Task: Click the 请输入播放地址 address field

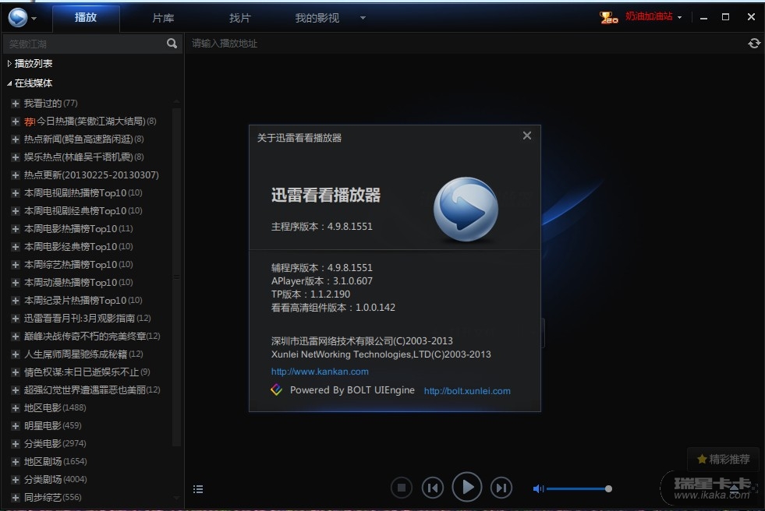Action: coord(466,44)
